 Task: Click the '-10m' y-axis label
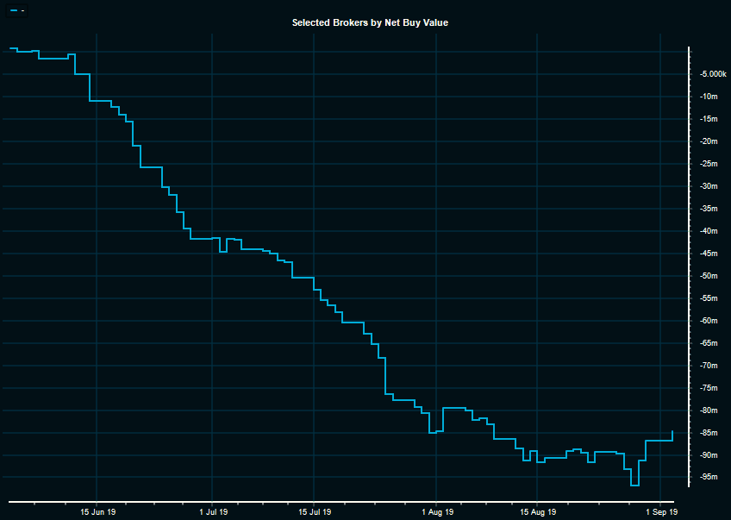coord(709,97)
